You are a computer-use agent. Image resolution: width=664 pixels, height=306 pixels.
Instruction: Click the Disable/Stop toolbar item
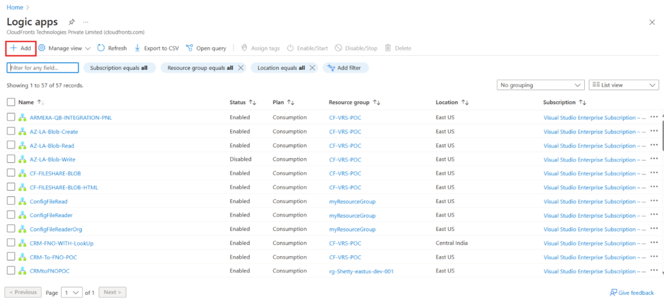pos(356,48)
